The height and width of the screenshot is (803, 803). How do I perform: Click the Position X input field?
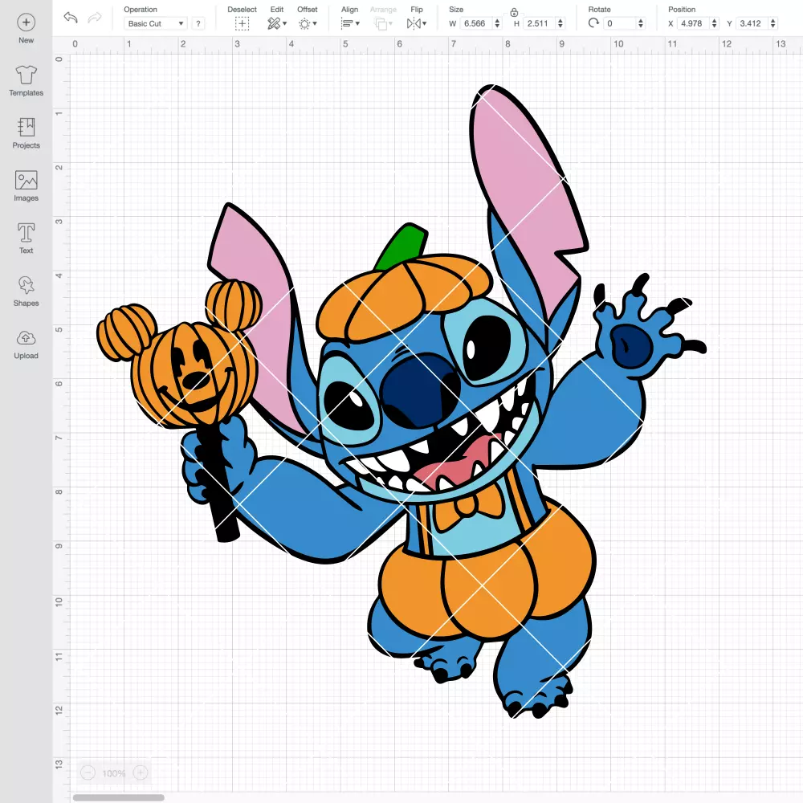coord(694,23)
